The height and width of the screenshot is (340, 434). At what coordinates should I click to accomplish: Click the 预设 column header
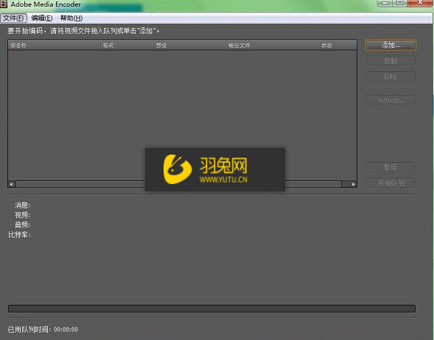click(x=190, y=45)
